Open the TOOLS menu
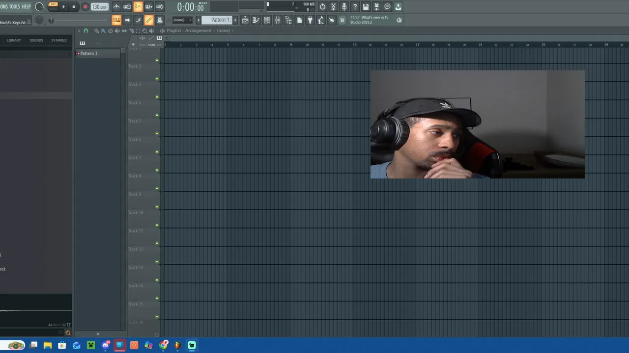629x353 pixels. tap(15, 6)
